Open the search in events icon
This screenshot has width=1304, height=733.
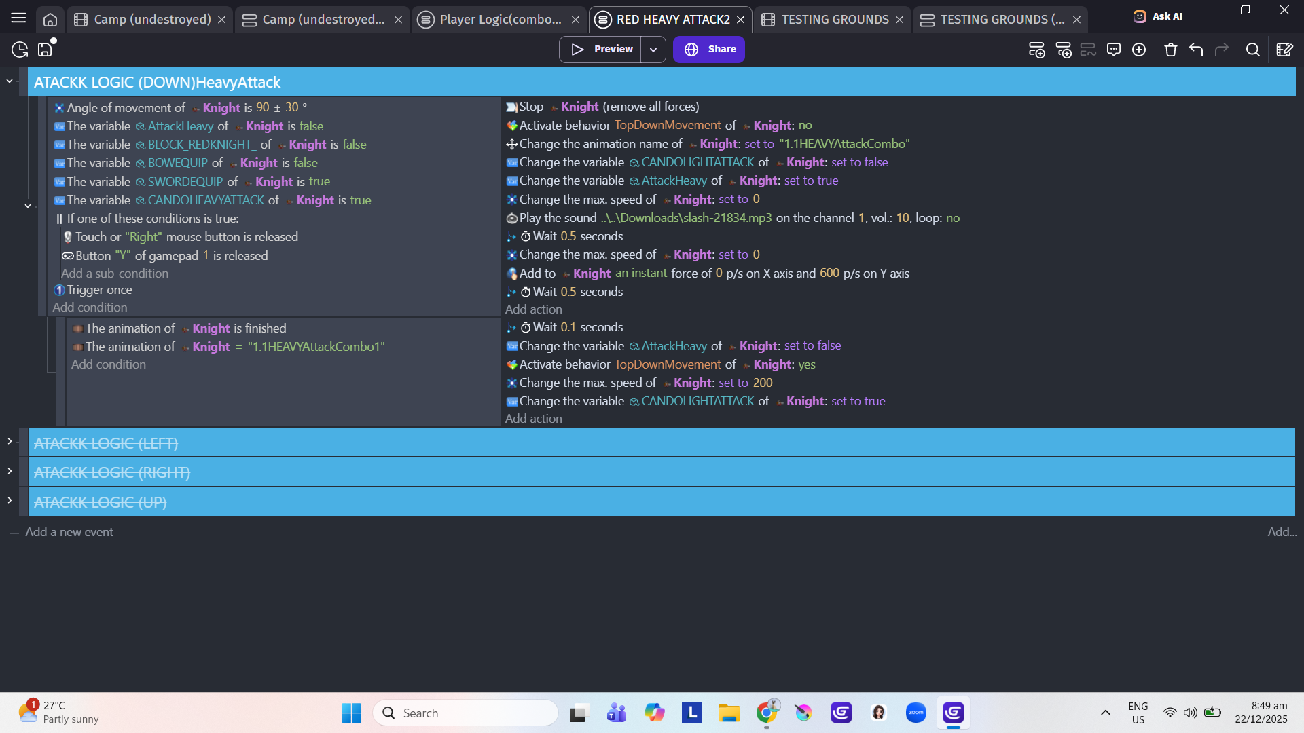tap(1253, 50)
